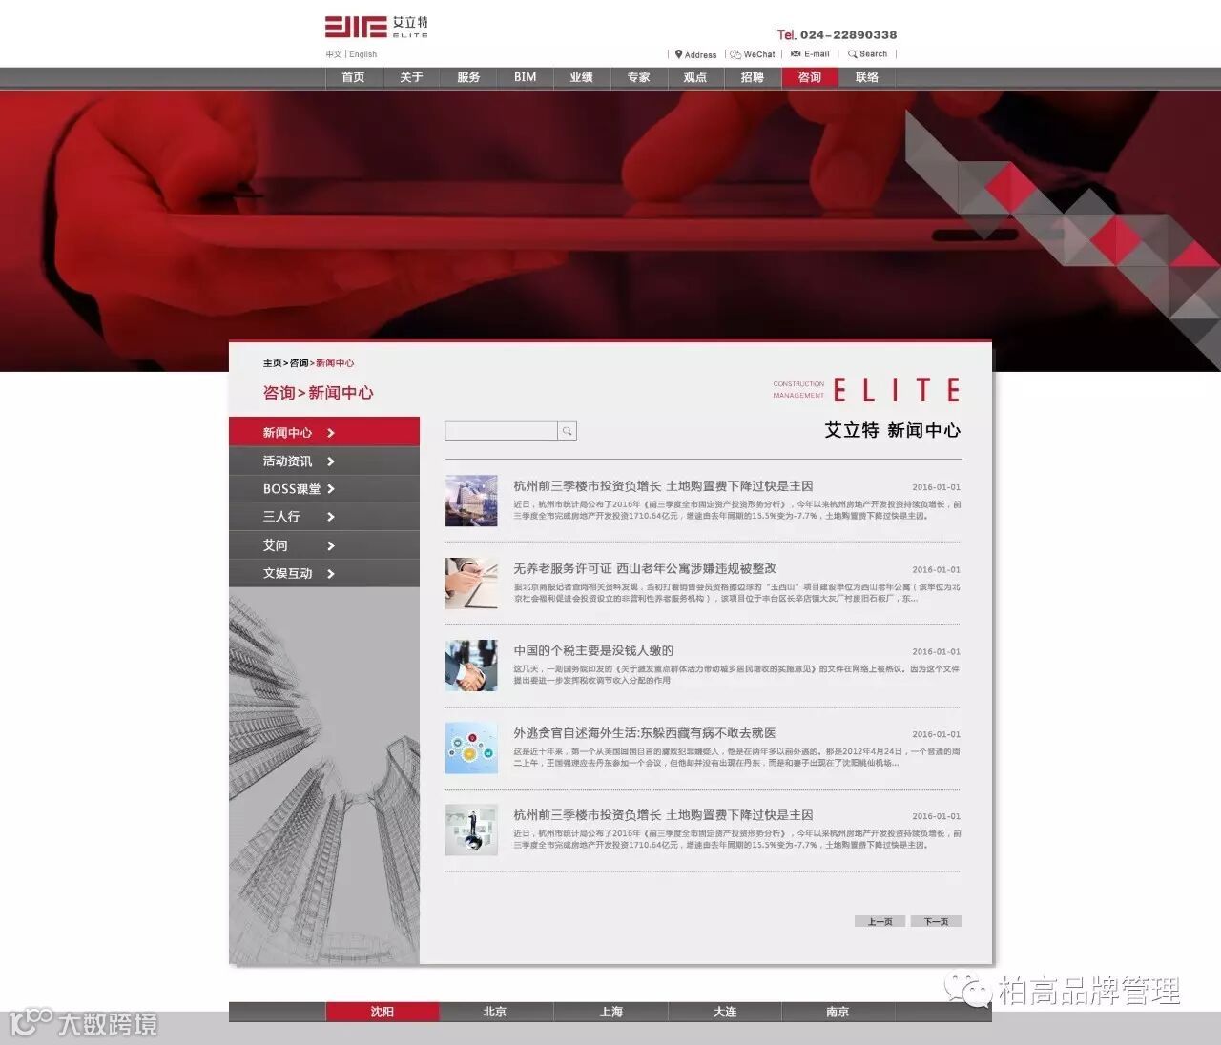This screenshot has height=1045, width=1221.
Task: Expand the chevron next to 新闻中心
Action: coord(331,433)
